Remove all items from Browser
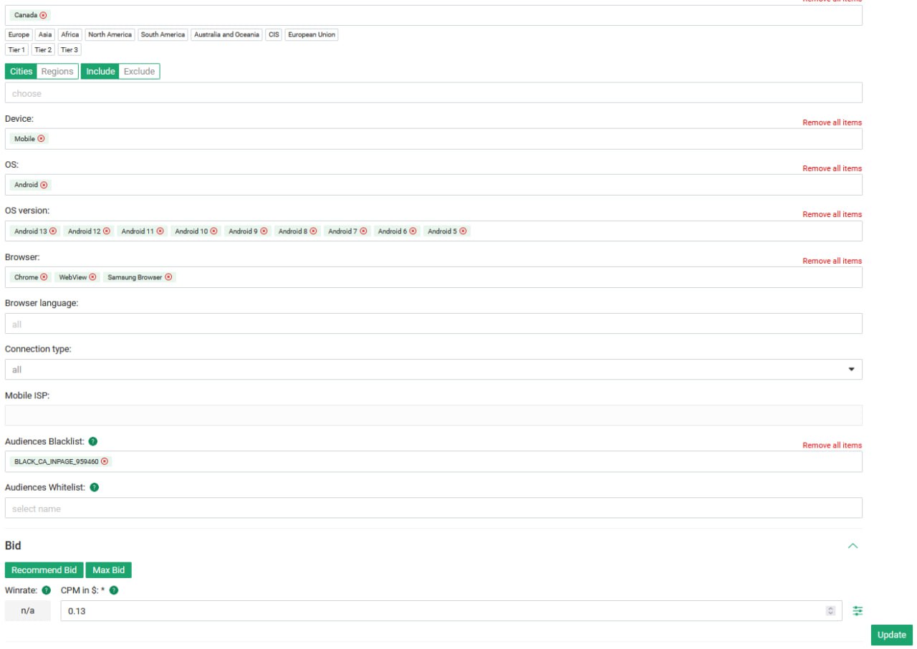Image resolution: width=917 pixels, height=649 pixels. click(832, 261)
